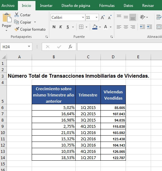Select the cell containing 21,01%

(x=54, y=132)
